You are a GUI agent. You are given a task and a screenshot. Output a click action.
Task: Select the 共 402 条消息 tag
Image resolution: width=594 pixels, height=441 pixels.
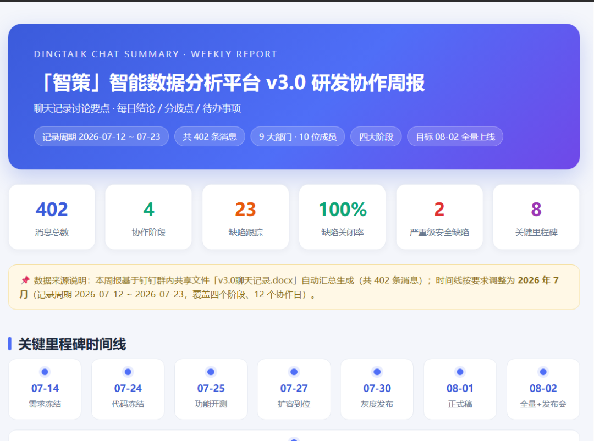[210, 136]
